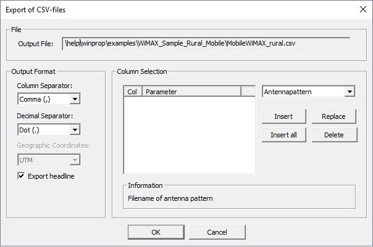Click the Insert all button
This screenshot has width=373, height=247.
point(284,135)
